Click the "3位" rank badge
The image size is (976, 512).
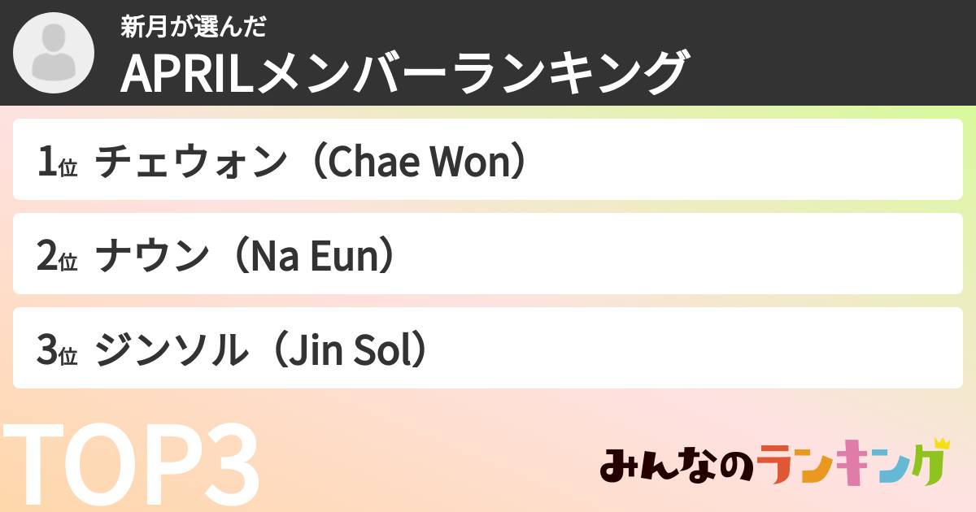(x=57, y=353)
